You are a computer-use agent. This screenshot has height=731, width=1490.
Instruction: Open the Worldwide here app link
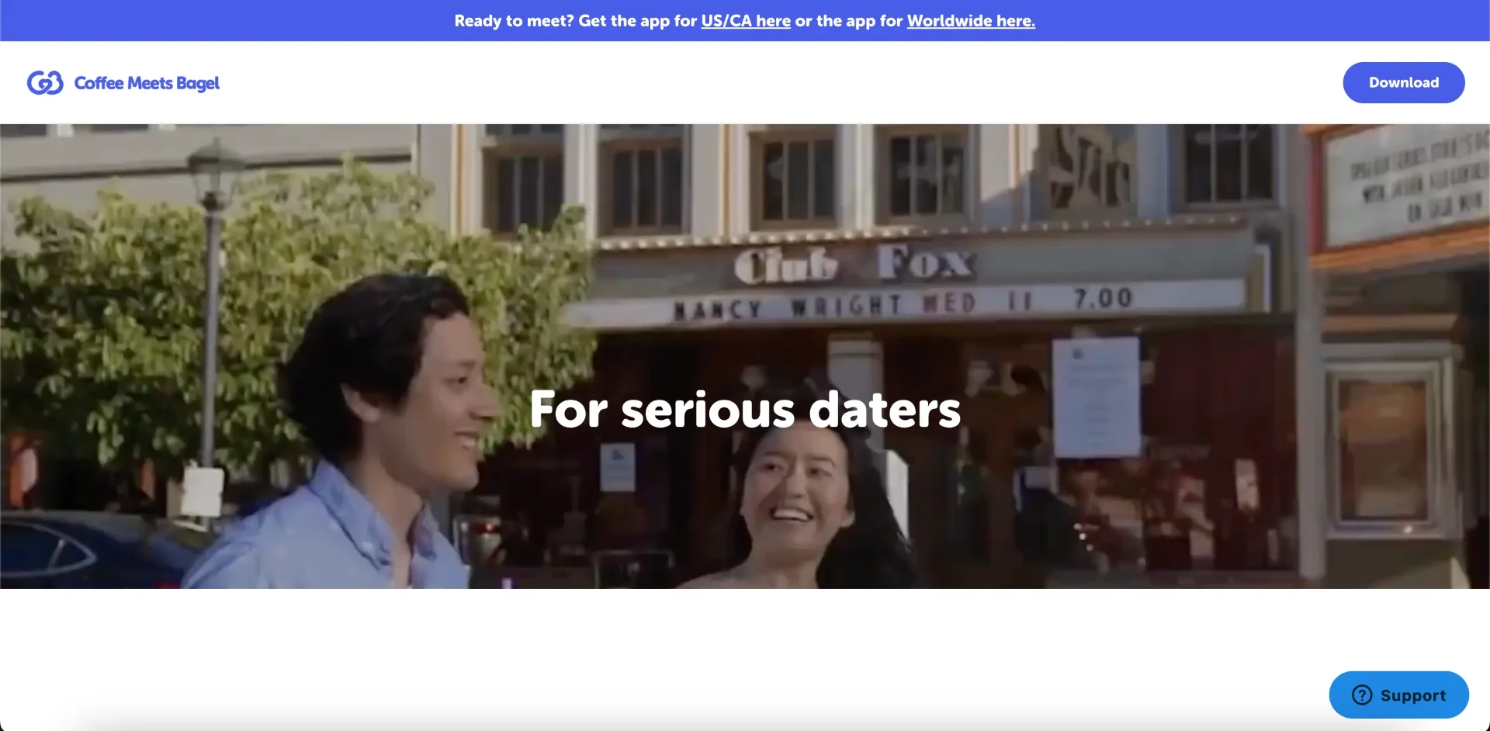click(x=970, y=21)
